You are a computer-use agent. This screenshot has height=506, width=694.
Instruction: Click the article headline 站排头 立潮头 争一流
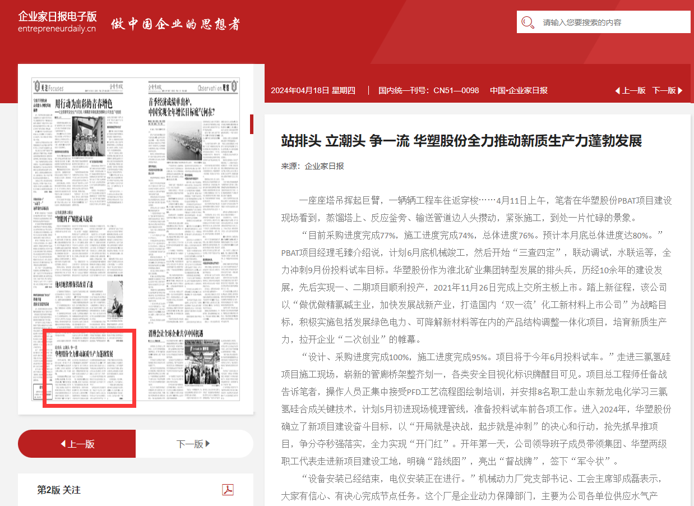point(461,141)
